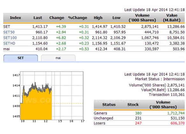Click the Low column header
Viewport: 186px width, 134px height.
[116, 18]
